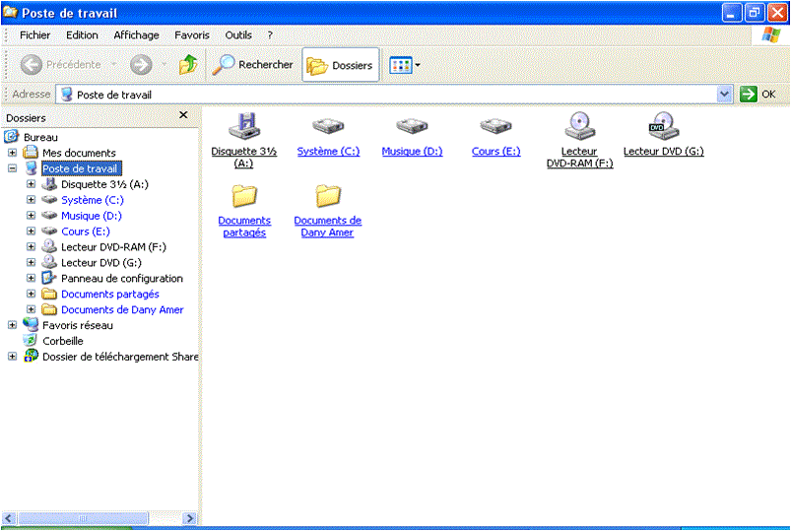The image size is (791, 531).
Task: Click Cours (E:) drive icon in tree
Action: tap(49, 231)
